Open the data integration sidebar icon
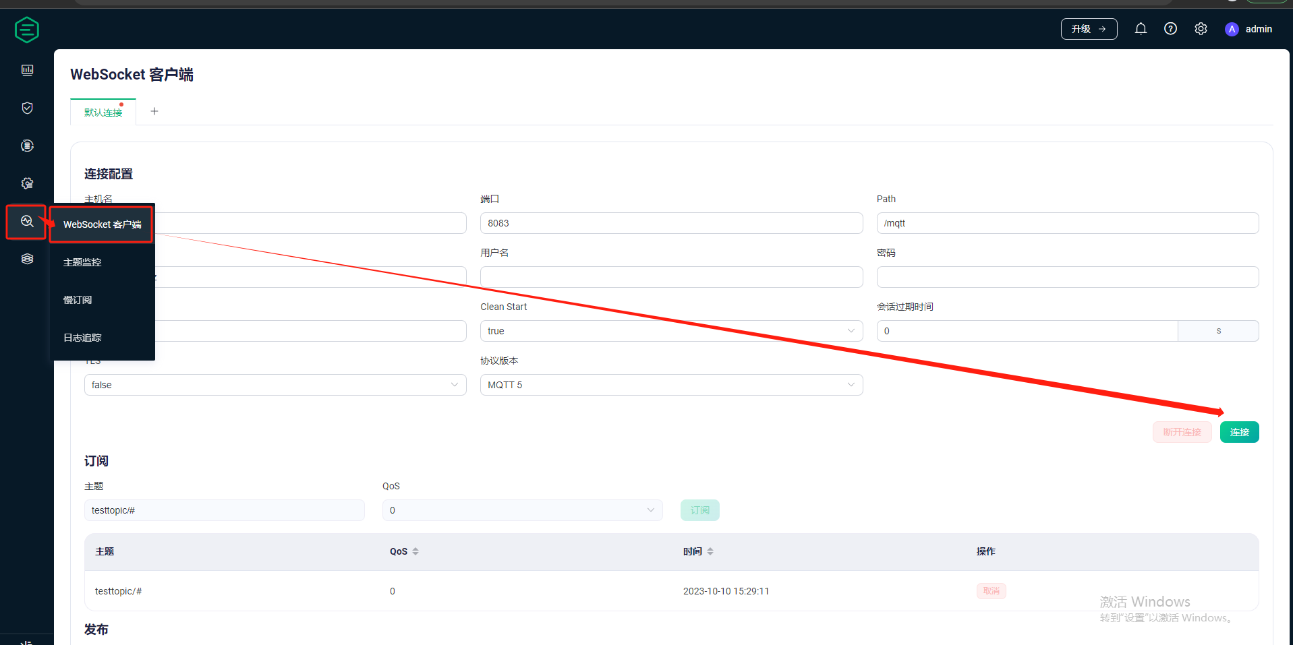The width and height of the screenshot is (1293, 645). click(27, 146)
